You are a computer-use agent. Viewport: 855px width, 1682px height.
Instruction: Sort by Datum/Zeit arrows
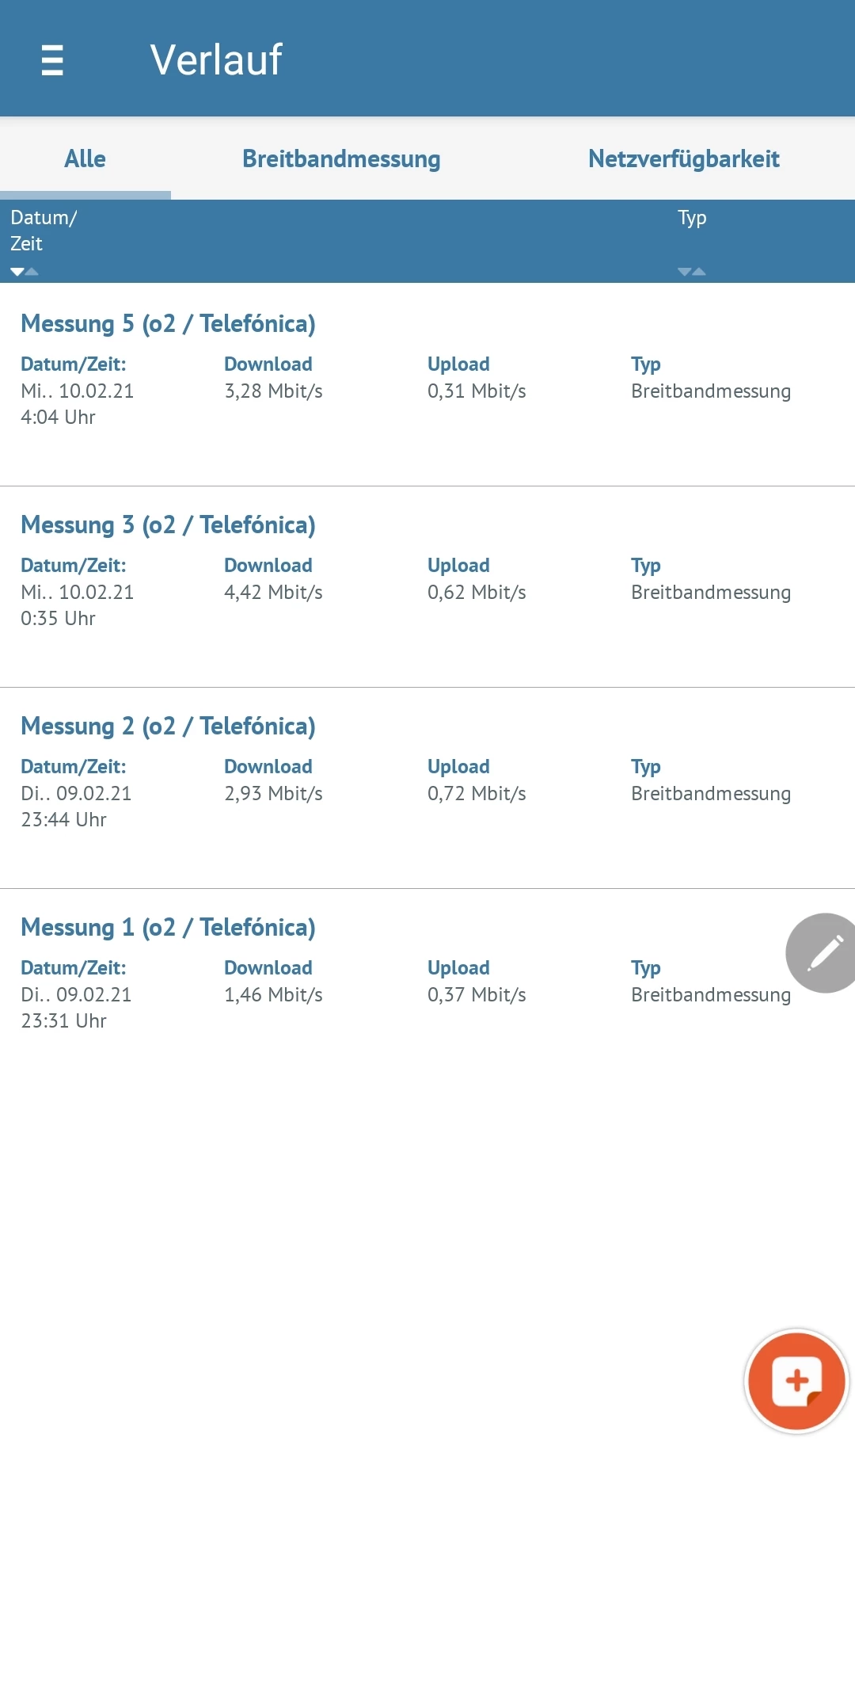point(24,272)
